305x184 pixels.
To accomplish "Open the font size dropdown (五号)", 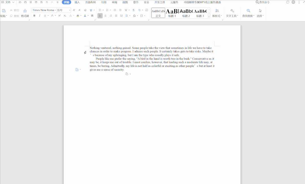I will tap(70, 10).
